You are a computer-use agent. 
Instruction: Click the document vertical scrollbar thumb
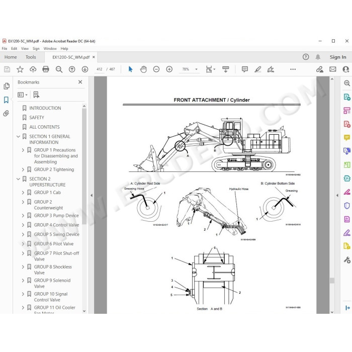(x=332, y=281)
